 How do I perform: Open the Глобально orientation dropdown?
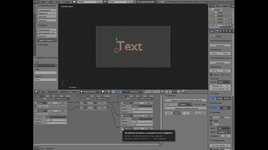[135, 92]
